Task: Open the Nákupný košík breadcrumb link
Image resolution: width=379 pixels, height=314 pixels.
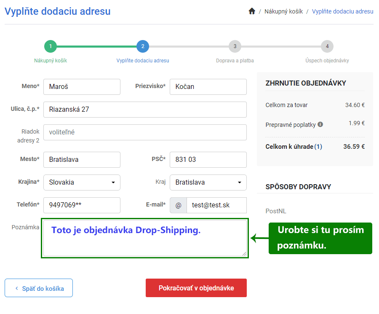Action: point(283,11)
